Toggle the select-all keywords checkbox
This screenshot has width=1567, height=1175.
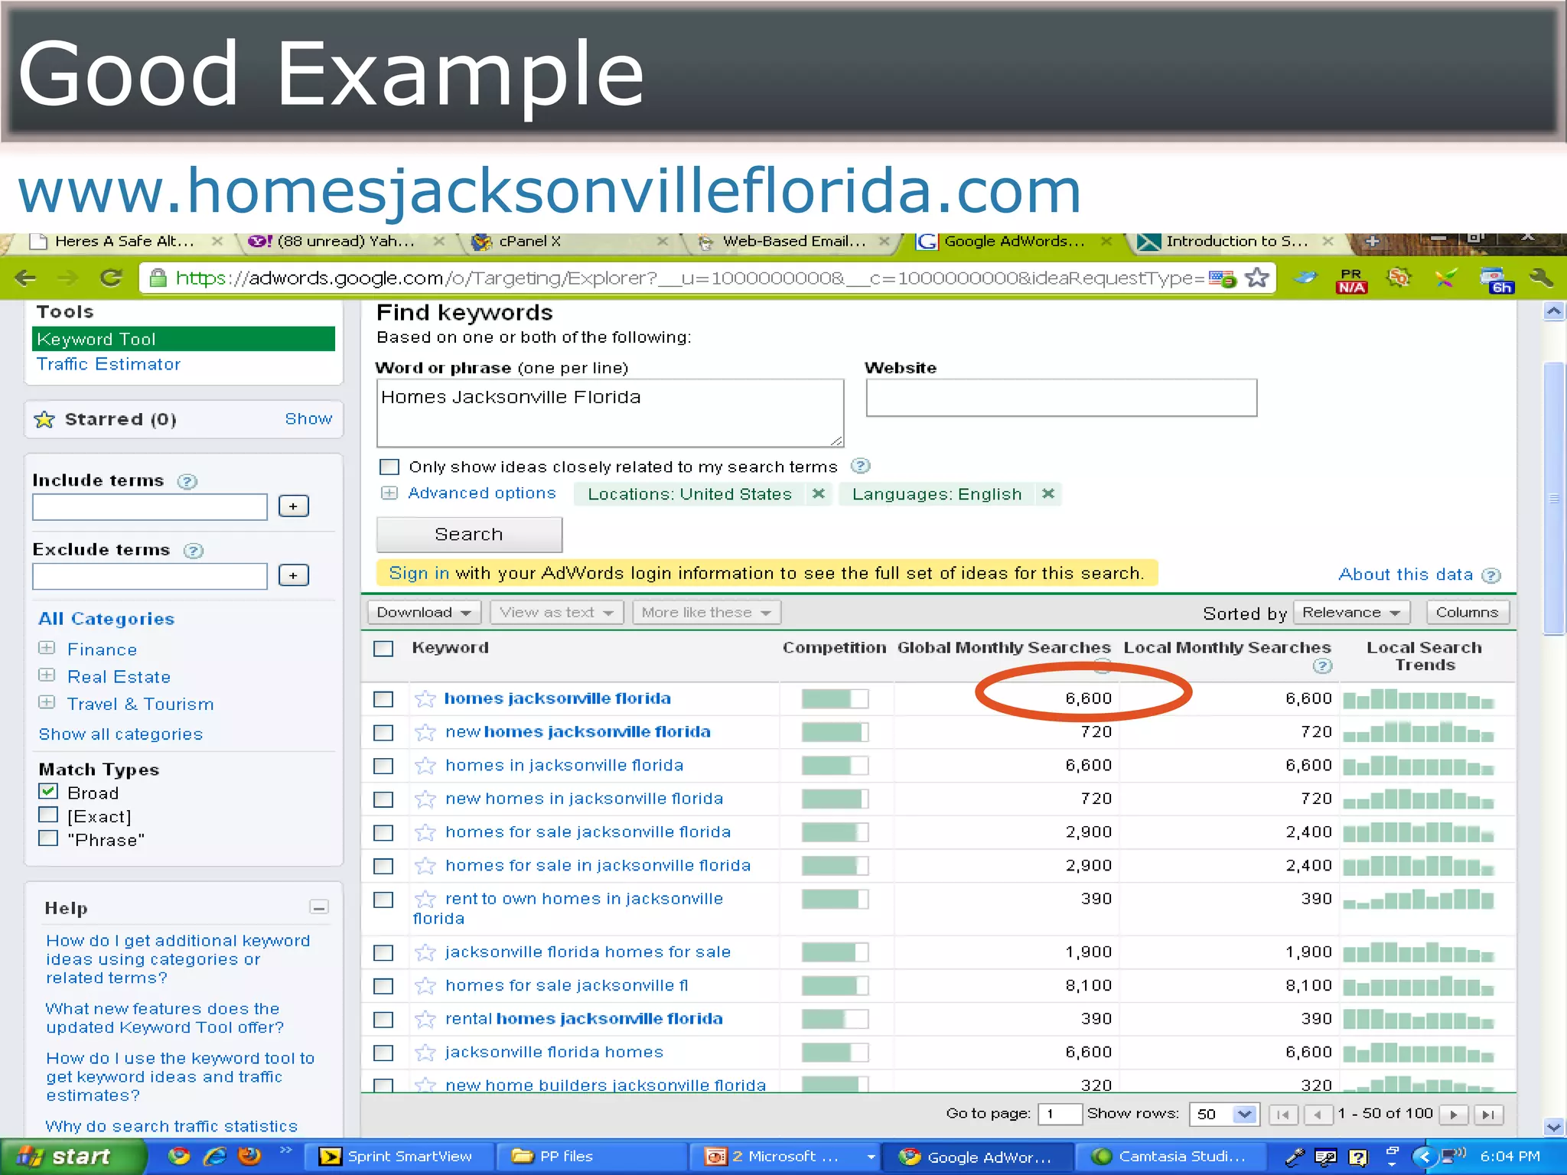[x=383, y=649]
